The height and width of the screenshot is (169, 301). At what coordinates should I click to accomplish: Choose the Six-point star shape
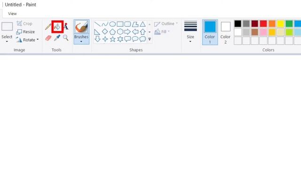tap(120, 39)
